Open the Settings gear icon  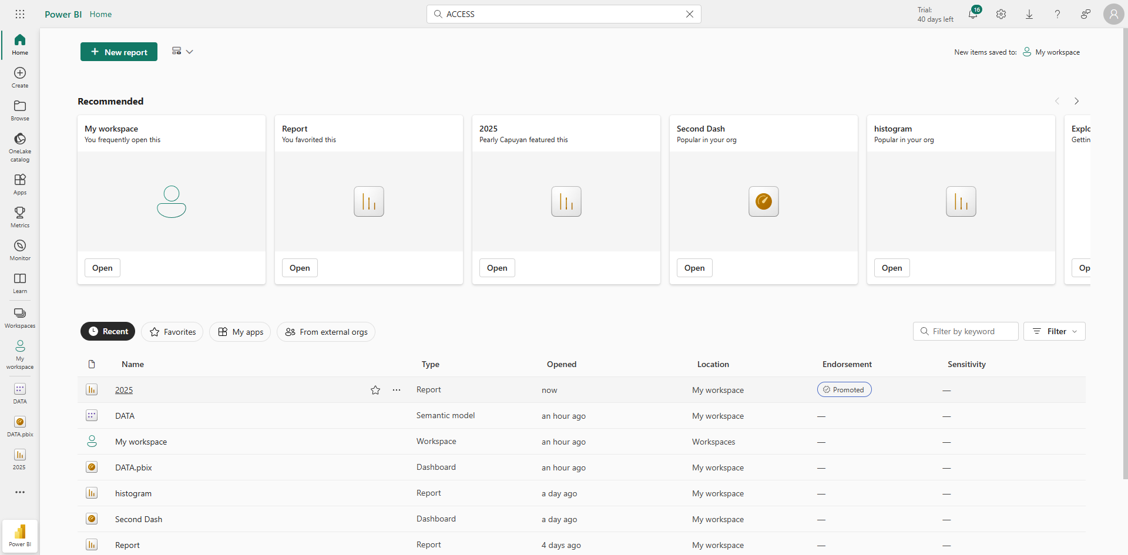point(1001,14)
